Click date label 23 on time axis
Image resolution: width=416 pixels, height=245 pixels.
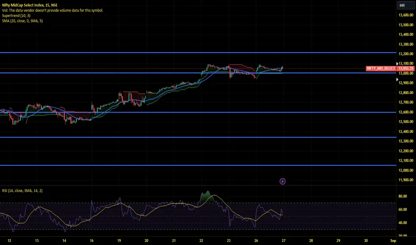tap(229, 241)
